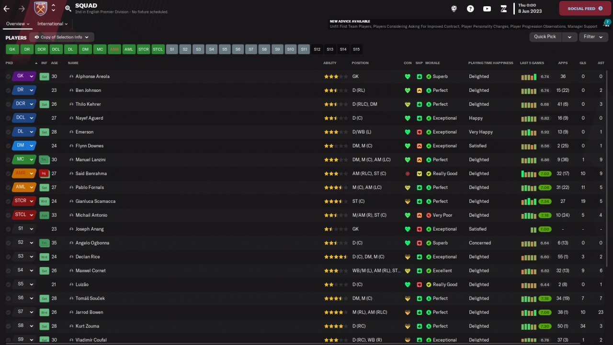613x345 pixels.
Task: Click the morale icon for Luizão
Action: tap(429, 285)
